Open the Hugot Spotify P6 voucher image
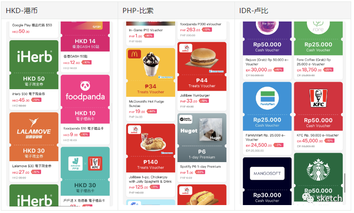Screen dimensions: 354x213 (x=202, y=137)
